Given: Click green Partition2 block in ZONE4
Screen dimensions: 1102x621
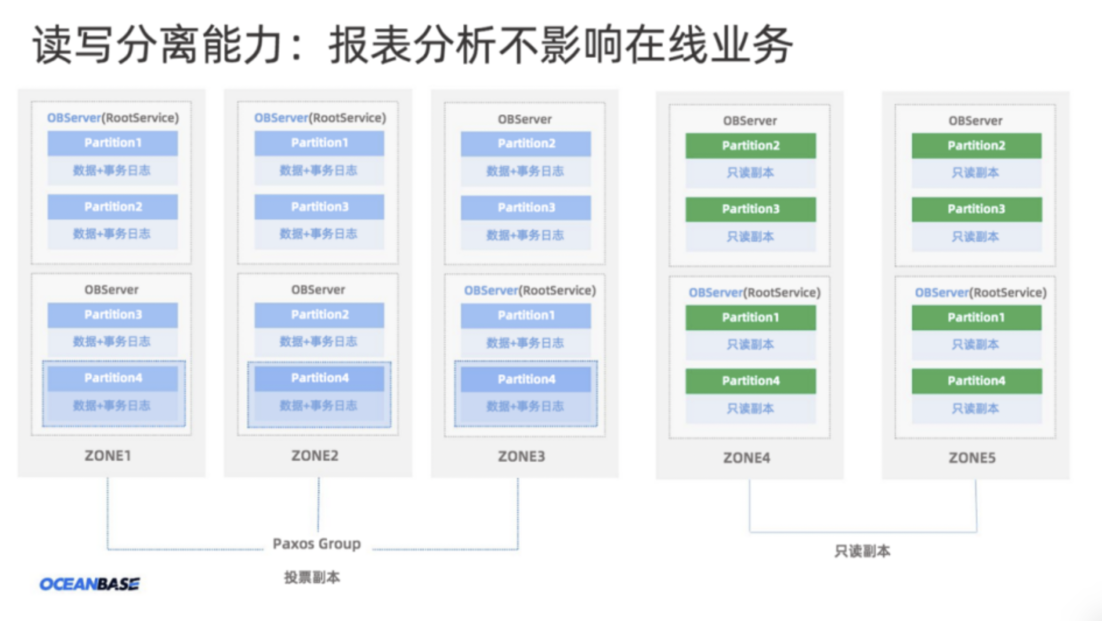Looking at the screenshot, I should [750, 145].
